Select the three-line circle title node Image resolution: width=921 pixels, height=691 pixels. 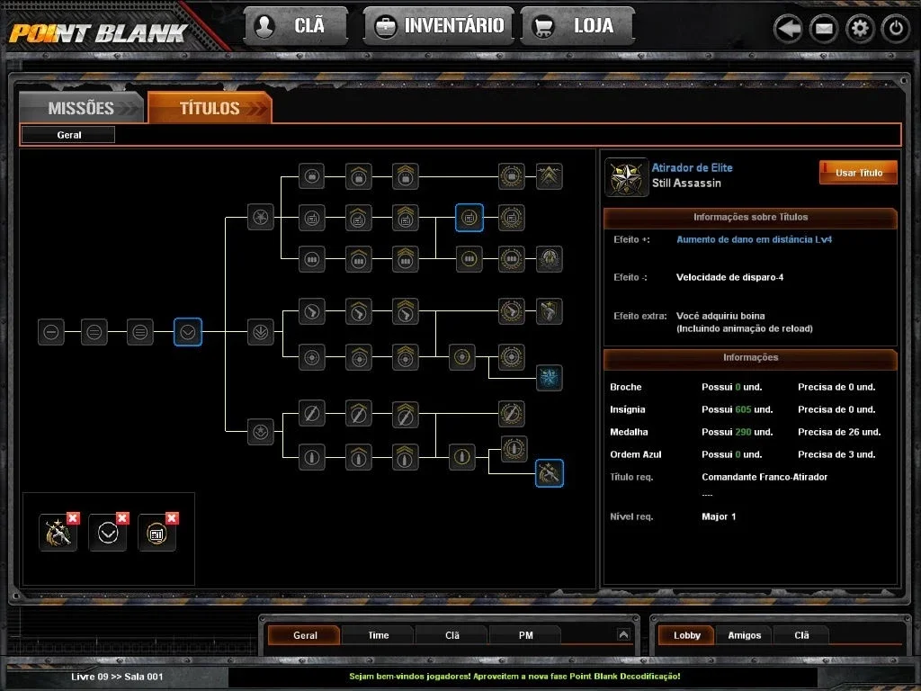tap(139, 332)
